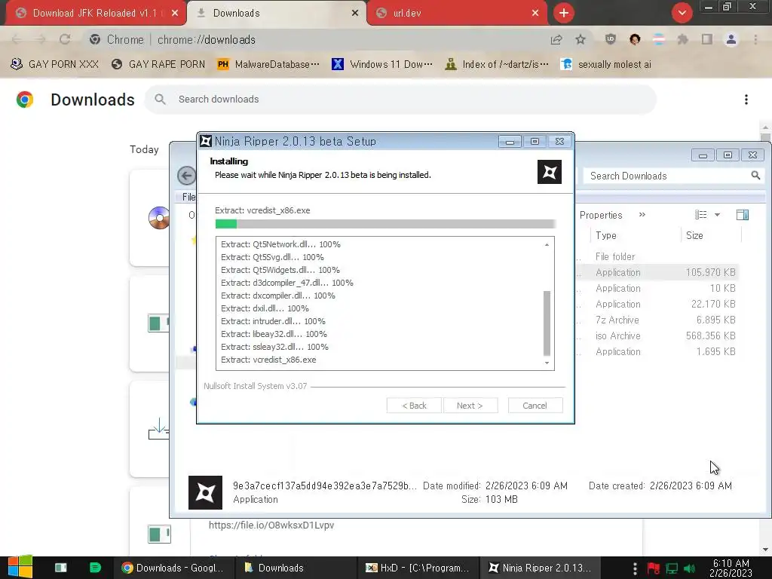The height and width of the screenshot is (579, 772).
Task: Click Next button in installer
Action: (470, 405)
